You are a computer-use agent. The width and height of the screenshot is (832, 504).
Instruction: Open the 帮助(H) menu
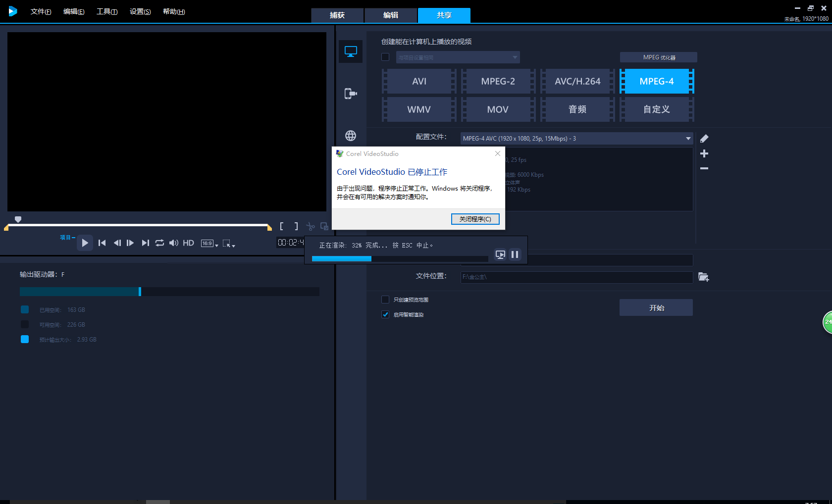pyautogui.click(x=174, y=11)
